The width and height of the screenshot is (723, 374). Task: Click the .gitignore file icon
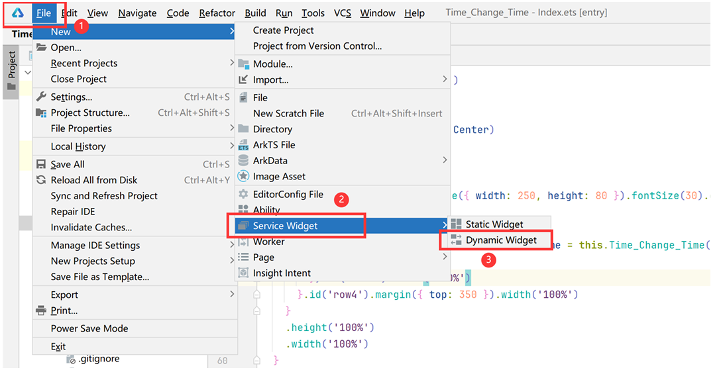(70, 359)
